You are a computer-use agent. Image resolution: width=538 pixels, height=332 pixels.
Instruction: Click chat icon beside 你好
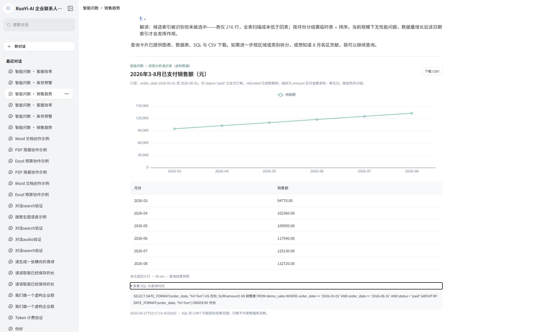(11, 329)
